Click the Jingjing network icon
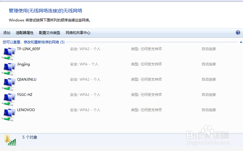 click(x=9, y=69)
